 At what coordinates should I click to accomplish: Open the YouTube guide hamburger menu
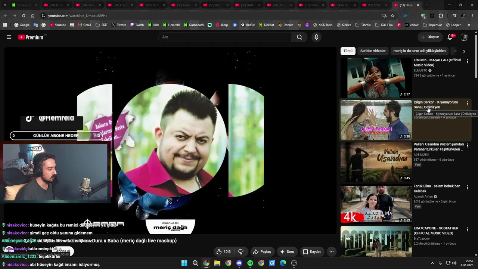pos(9,37)
